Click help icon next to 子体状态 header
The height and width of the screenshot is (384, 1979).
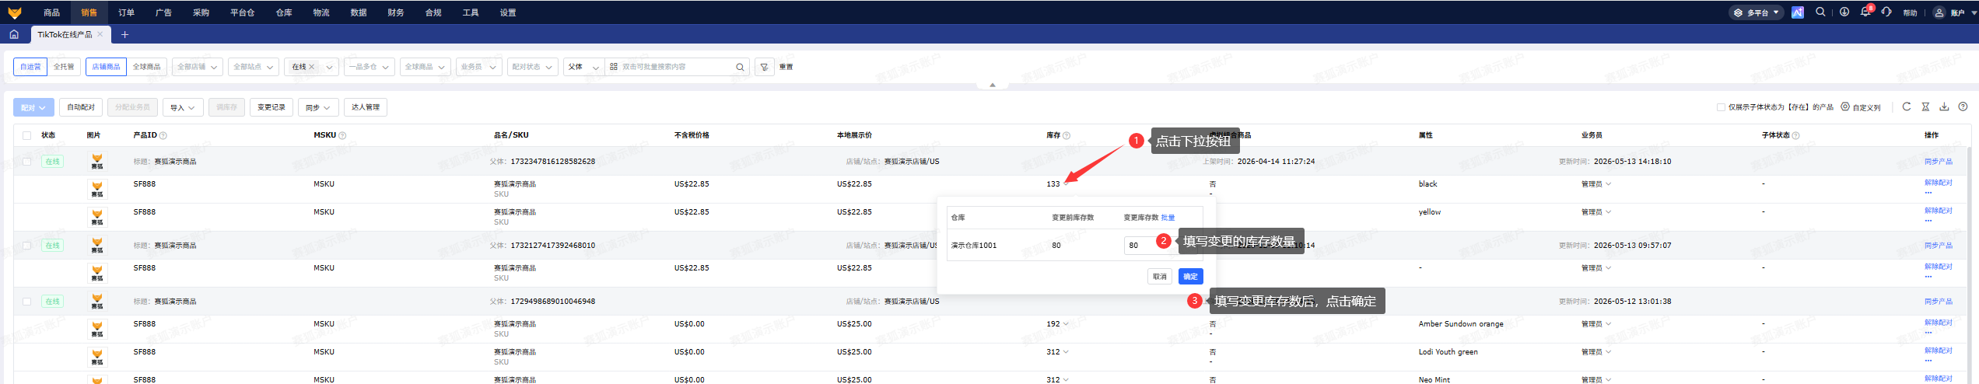1796,135
